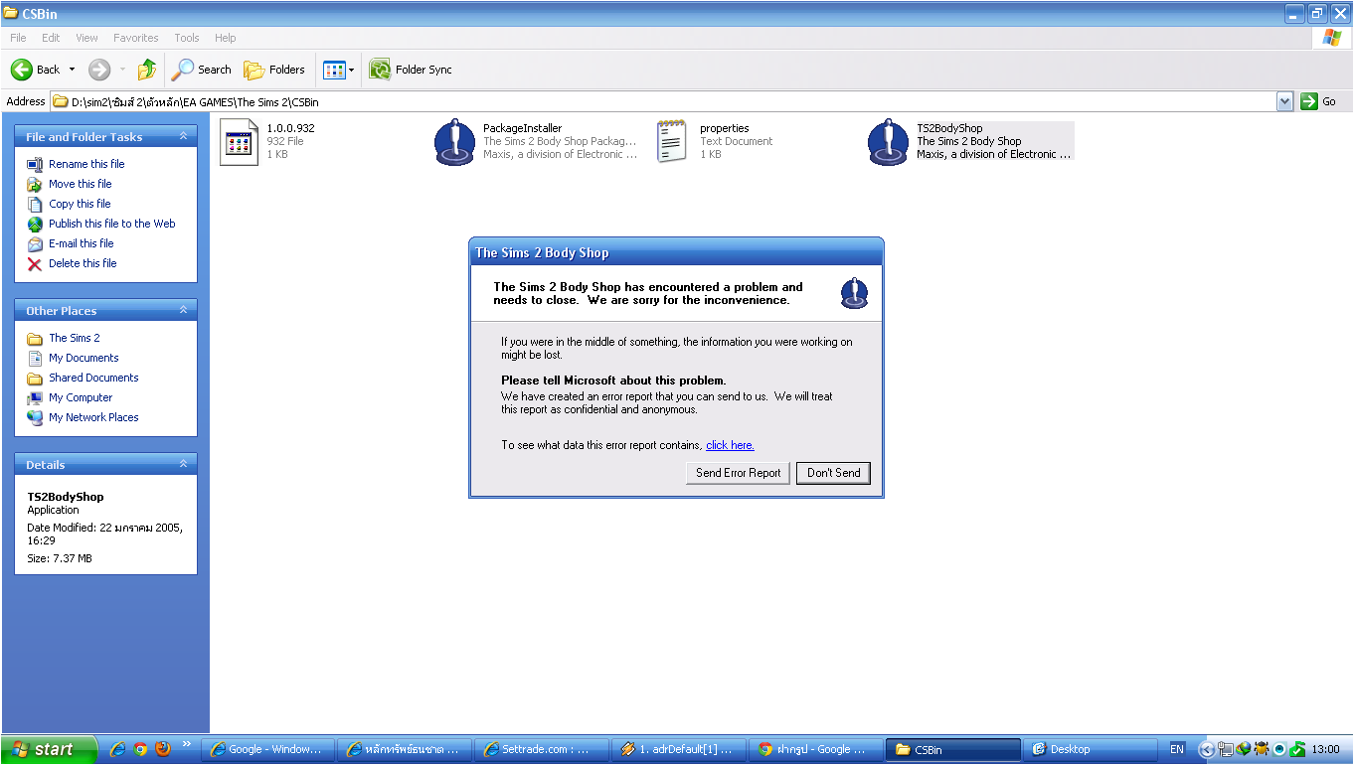Click the Go button beside the address bar
Viewport: 1354px width, 765px height.
click(1319, 101)
